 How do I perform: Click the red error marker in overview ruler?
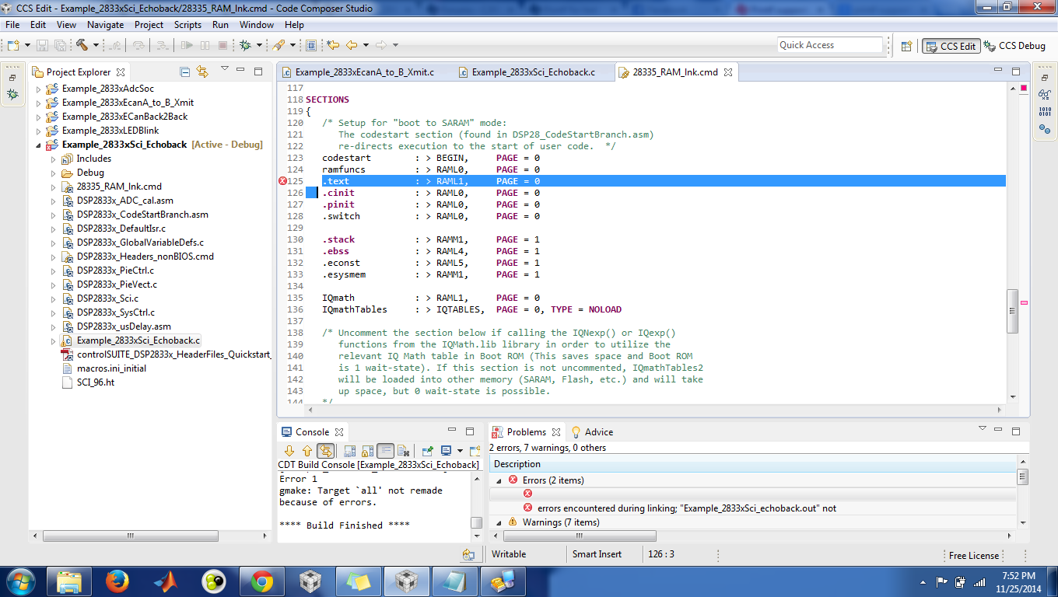[1024, 87]
